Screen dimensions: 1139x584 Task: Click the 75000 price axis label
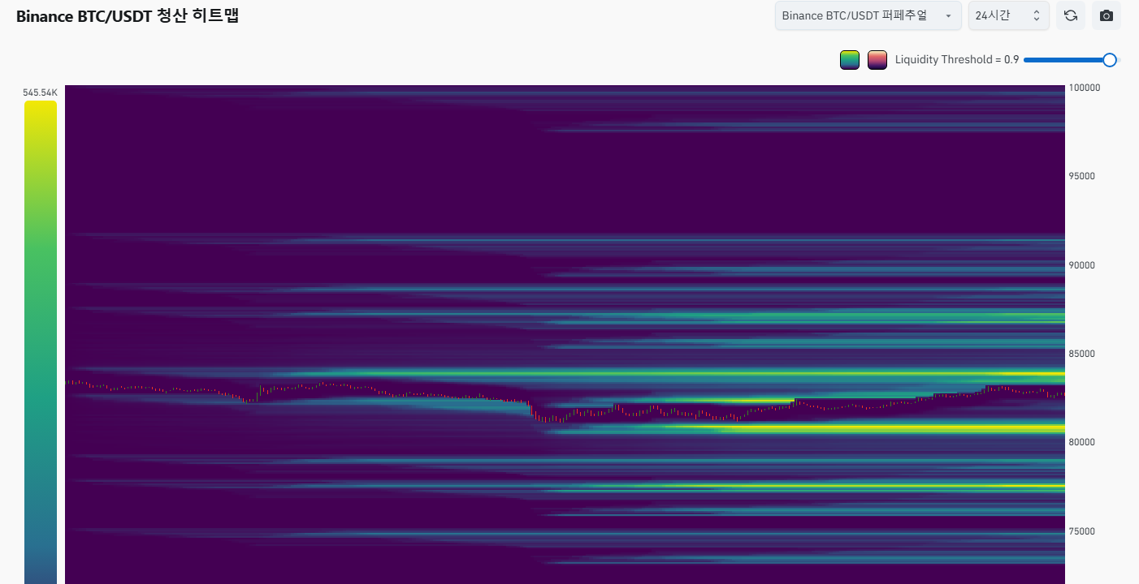tap(1082, 531)
